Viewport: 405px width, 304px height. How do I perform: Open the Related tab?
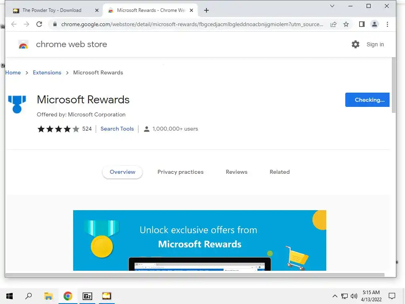click(280, 172)
